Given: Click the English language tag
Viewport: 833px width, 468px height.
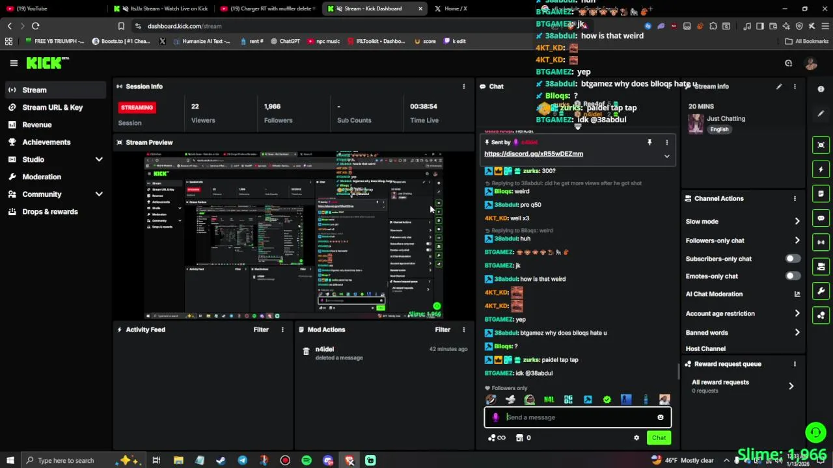Looking at the screenshot, I should (719, 129).
